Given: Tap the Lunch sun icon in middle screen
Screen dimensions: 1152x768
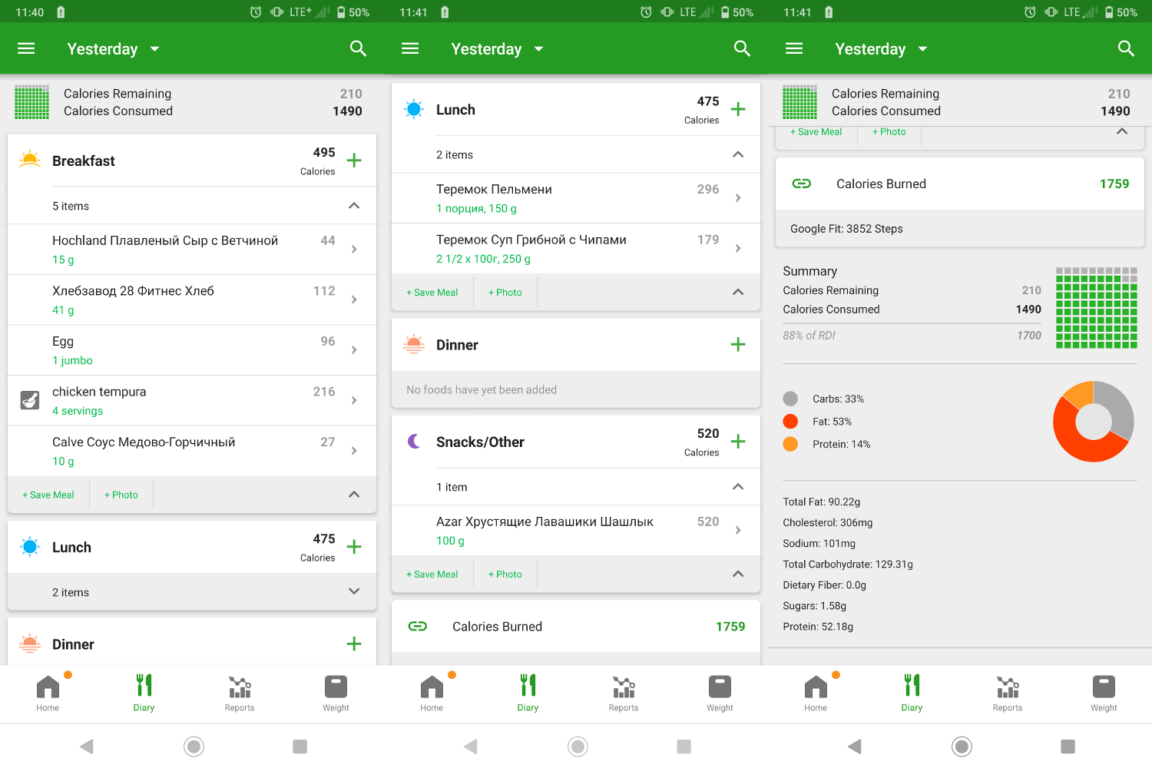Looking at the screenshot, I should [414, 109].
